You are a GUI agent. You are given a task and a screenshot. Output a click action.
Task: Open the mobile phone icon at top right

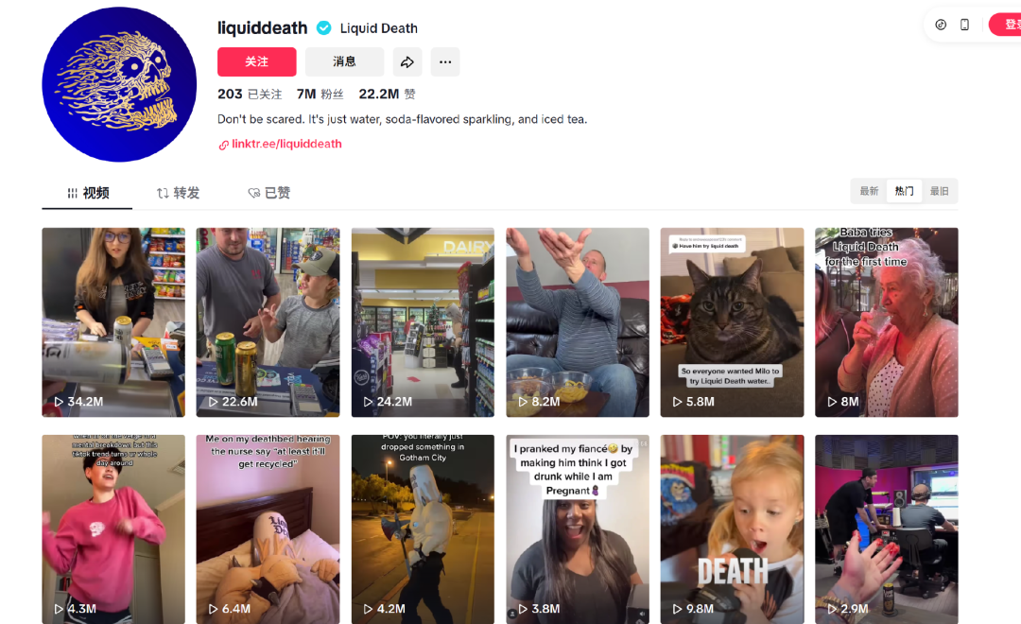coord(964,25)
